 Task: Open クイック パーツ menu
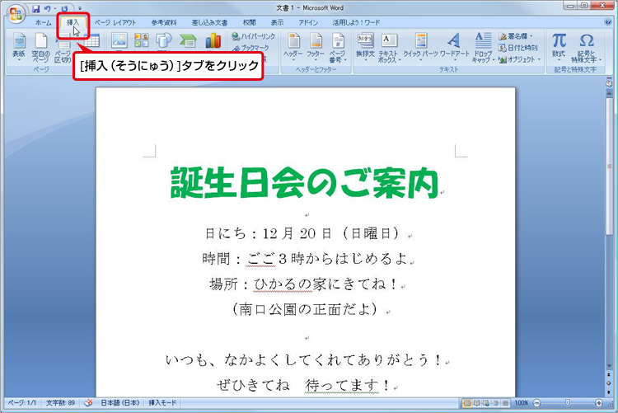(x=420, y=48)
